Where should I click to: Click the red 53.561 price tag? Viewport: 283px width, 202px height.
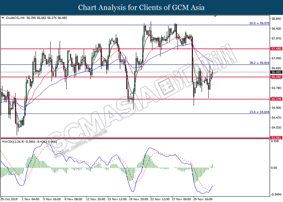276,137
